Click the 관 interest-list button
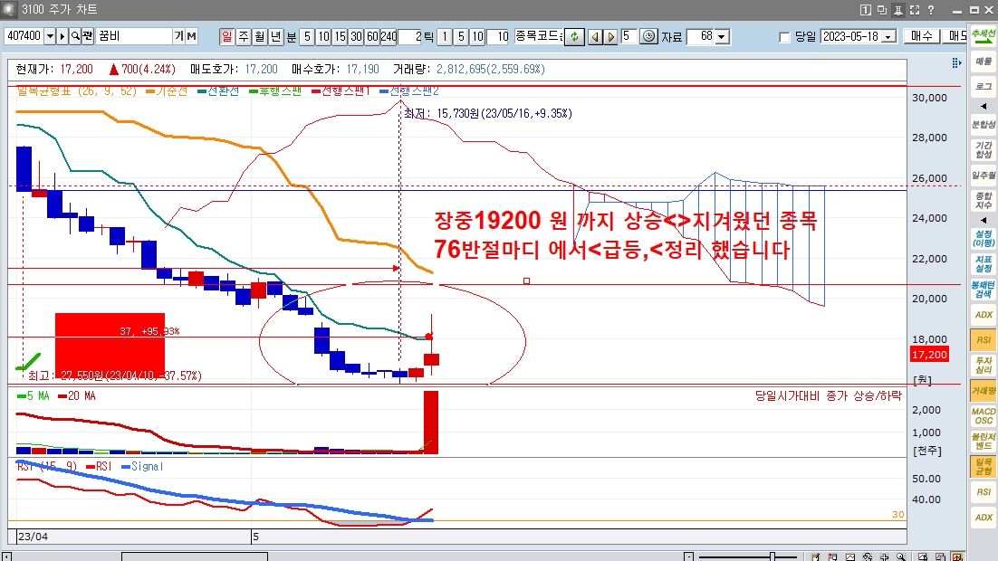998x561 pixels. point(88,36)
